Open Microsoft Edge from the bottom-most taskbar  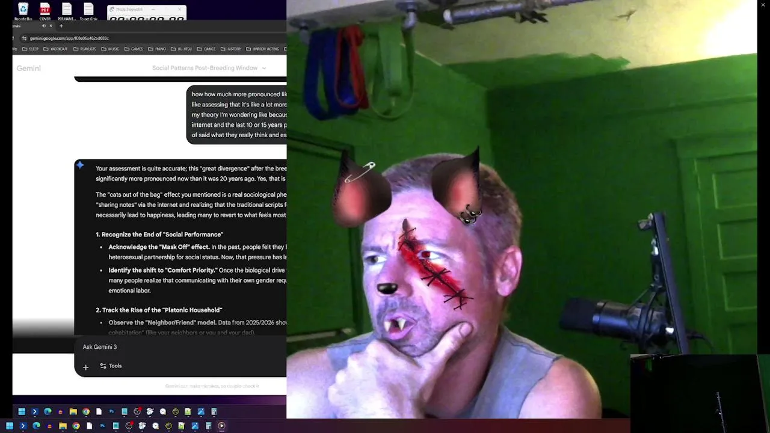(x=36, y=426)
